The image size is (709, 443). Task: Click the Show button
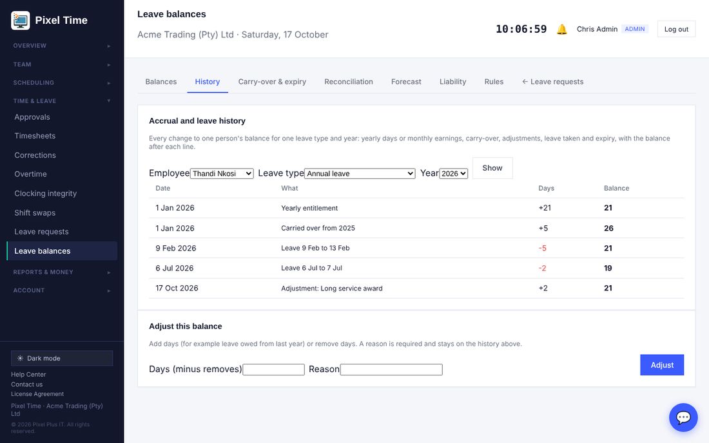pos(492,168)
